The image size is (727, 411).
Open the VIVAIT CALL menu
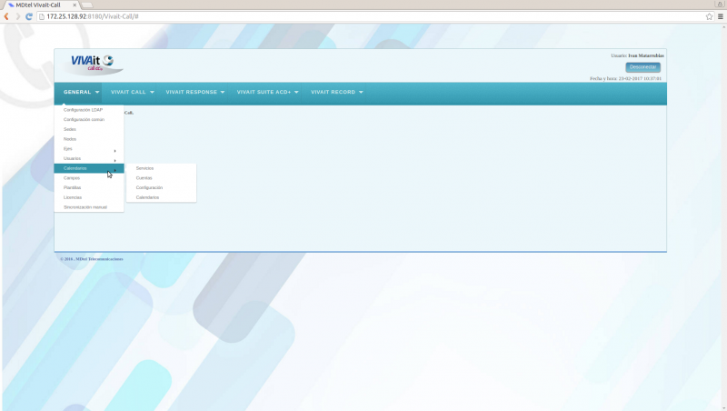pos(132,93)
